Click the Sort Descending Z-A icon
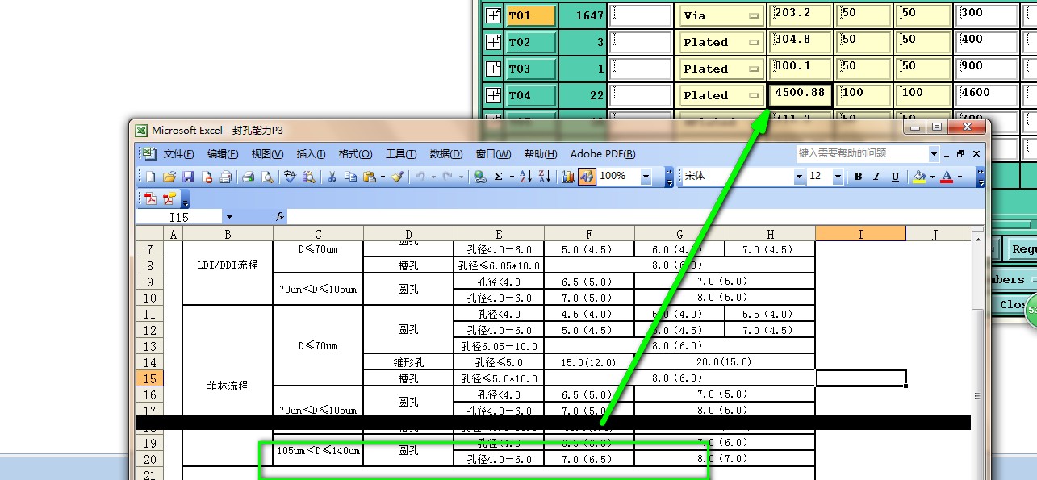 (x=544, y=177)
